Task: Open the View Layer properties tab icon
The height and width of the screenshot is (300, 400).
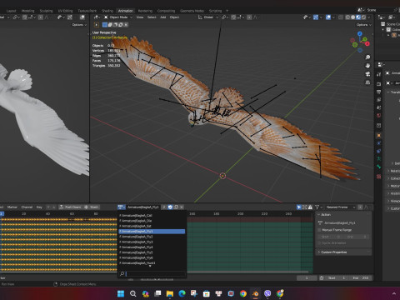Action: pyautogui.click(x=379, y=100)
